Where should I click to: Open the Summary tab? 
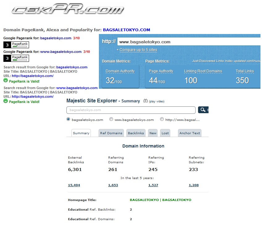click(81, 133)
